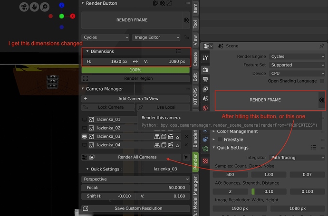This screenshot has width=328, height=216.
Task: Remove camera lazienka_04 with X
Action: (186, 145)
